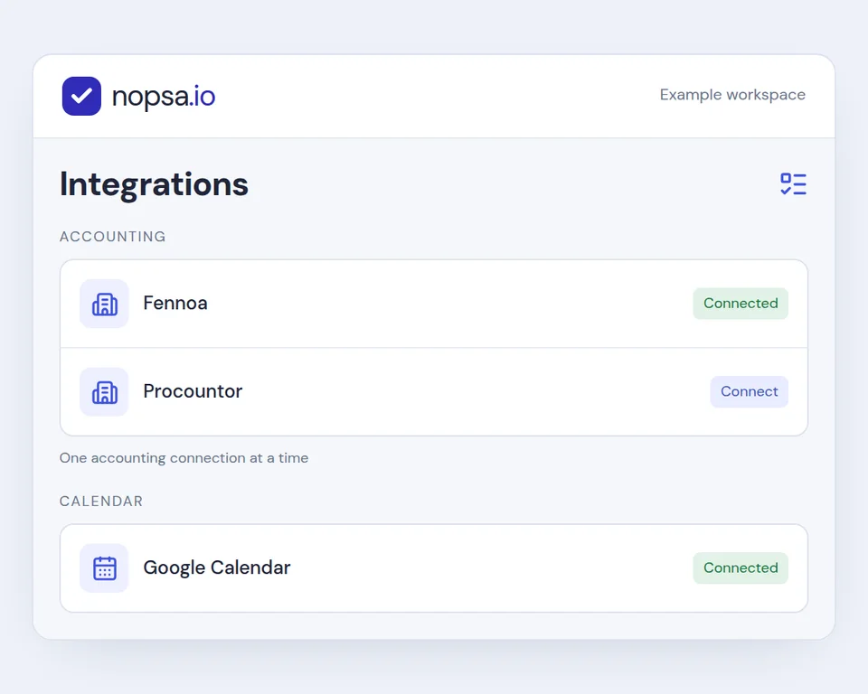This screenshot has height=694, width=868.
Task: Click the nopsa.io brand name text
Action: click(164, 97)
